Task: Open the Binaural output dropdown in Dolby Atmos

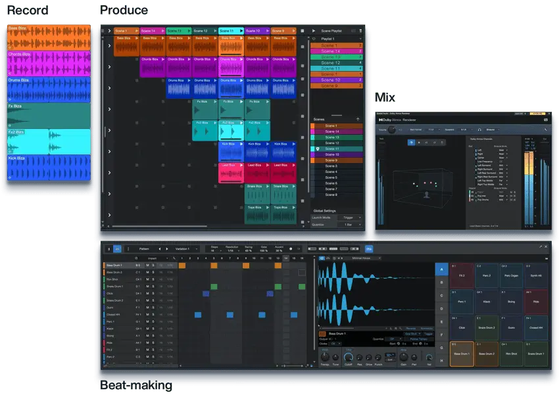Action: click(492, 129)
